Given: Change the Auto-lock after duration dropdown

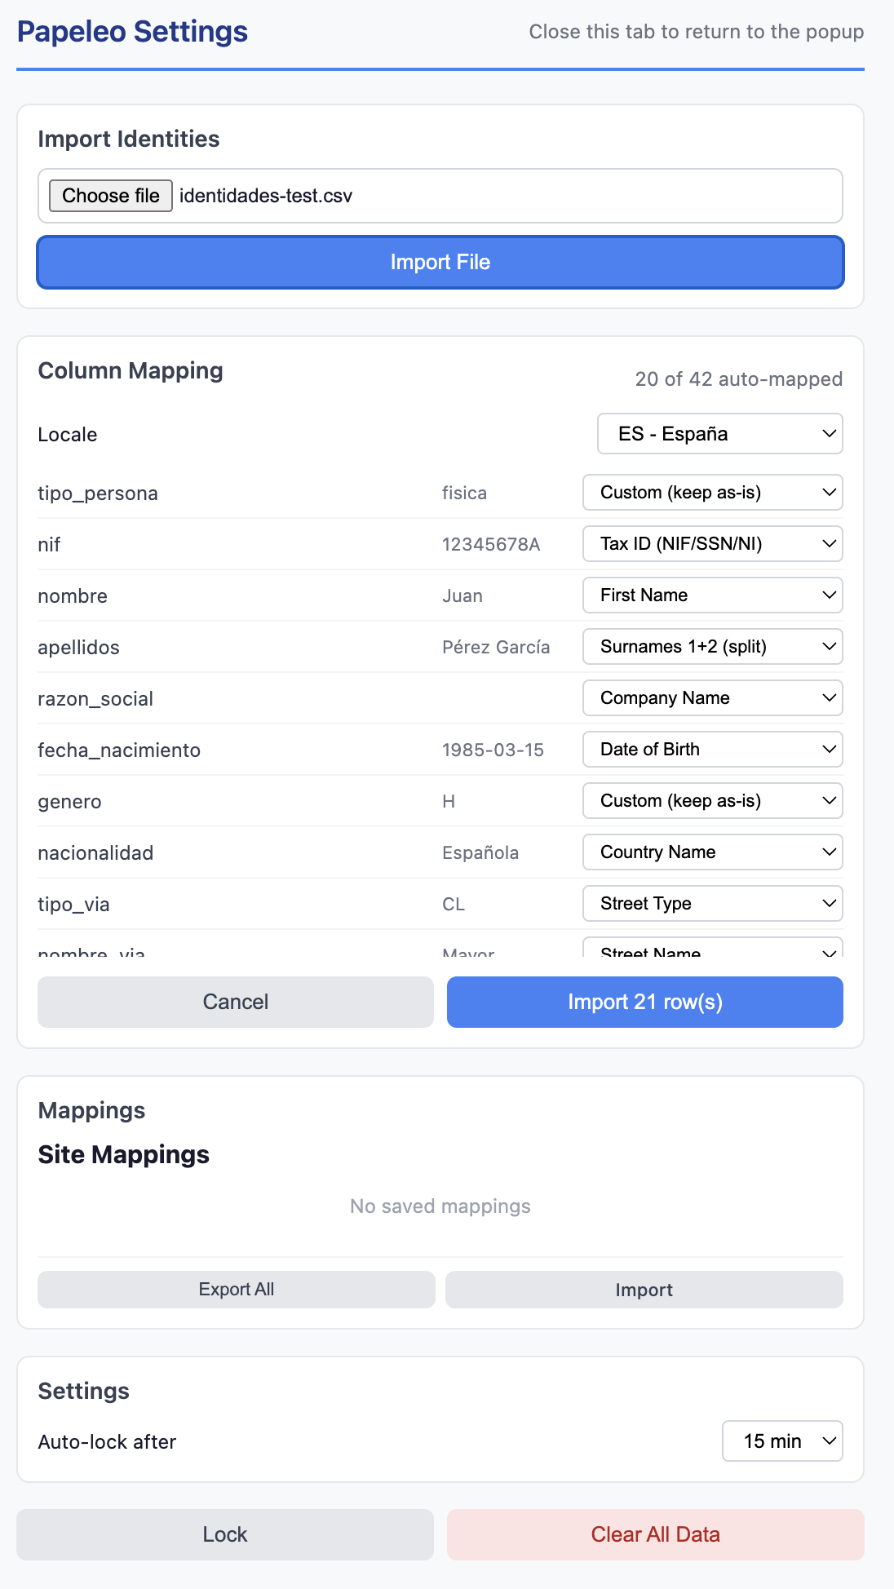Looking at the screenshot, I should pos(781,1441).
